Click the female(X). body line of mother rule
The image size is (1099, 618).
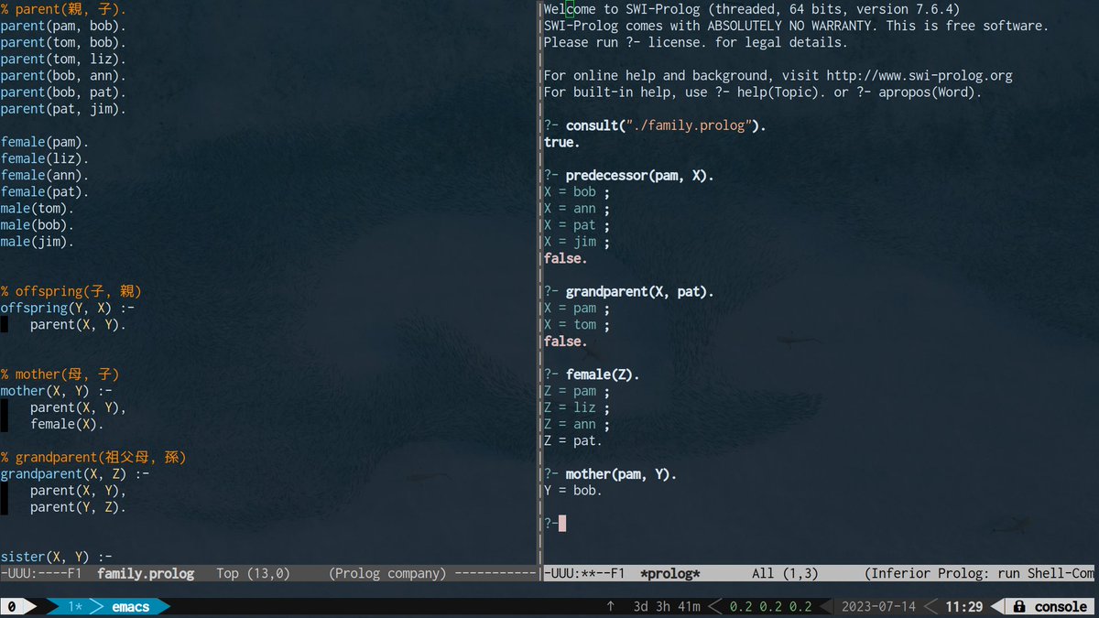(x=67, y=424)
